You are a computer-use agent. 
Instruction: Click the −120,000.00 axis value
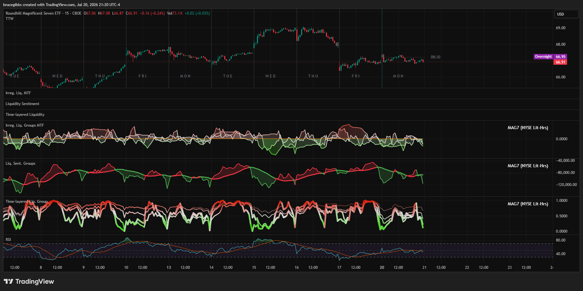click(x=566, y=185)
